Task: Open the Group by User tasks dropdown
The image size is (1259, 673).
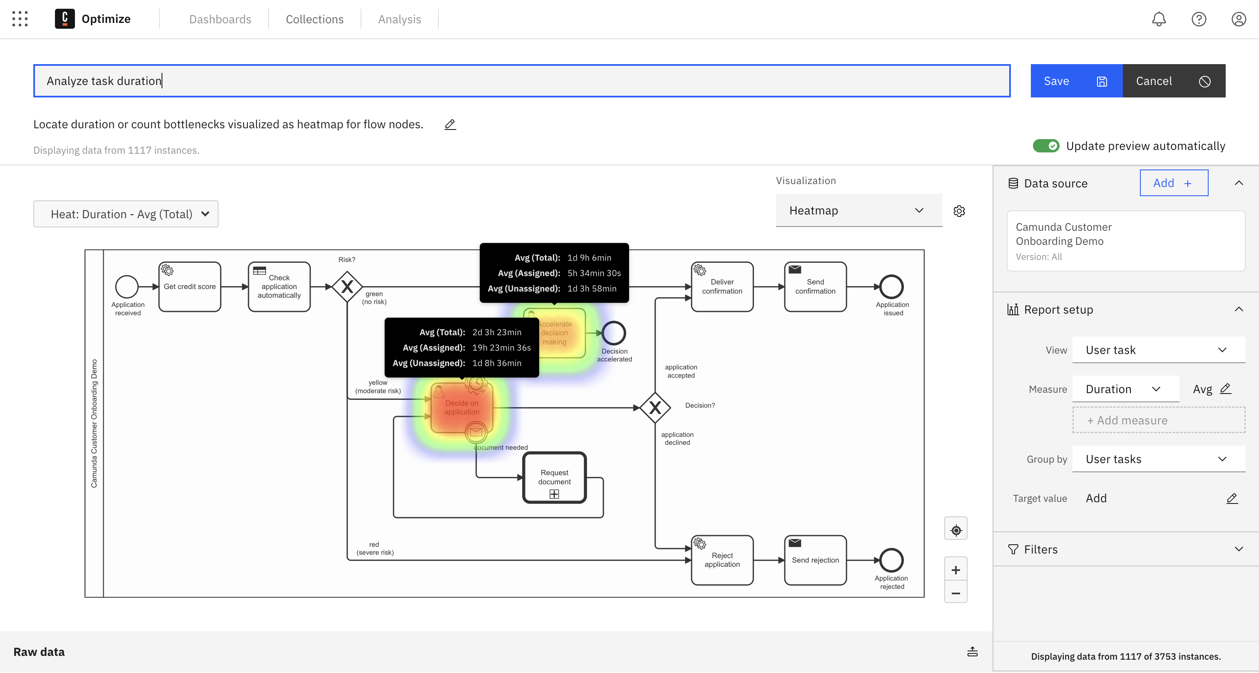Action: pyautogui.click(x=1158, y=459)
